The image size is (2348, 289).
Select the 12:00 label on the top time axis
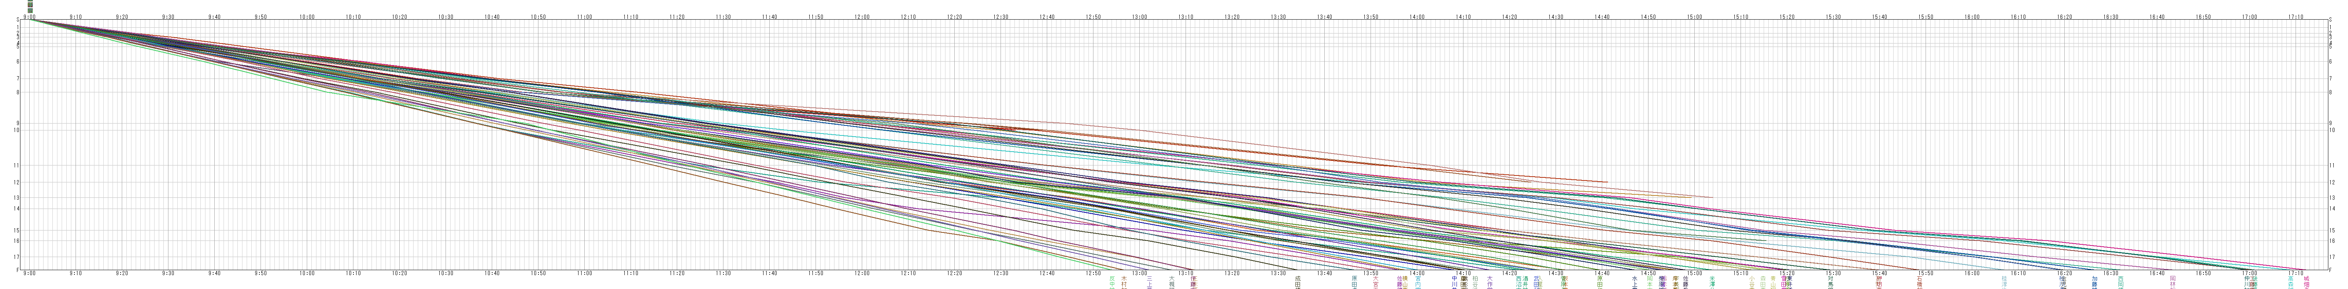coord(862,17)
